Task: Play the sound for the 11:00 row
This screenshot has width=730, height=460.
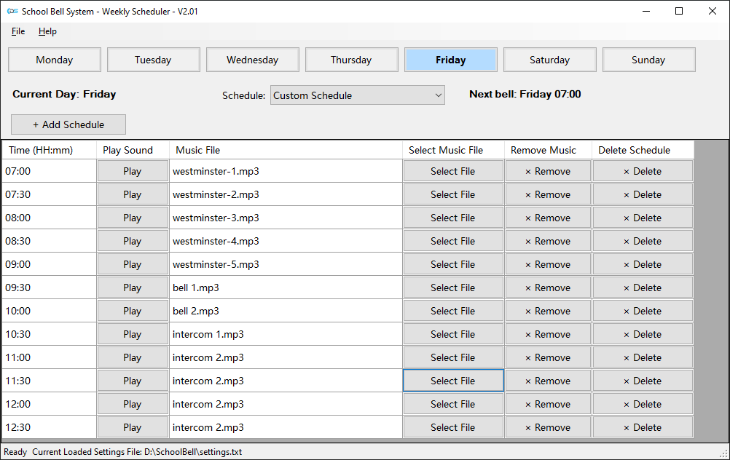Action: (x=132, y=357)
